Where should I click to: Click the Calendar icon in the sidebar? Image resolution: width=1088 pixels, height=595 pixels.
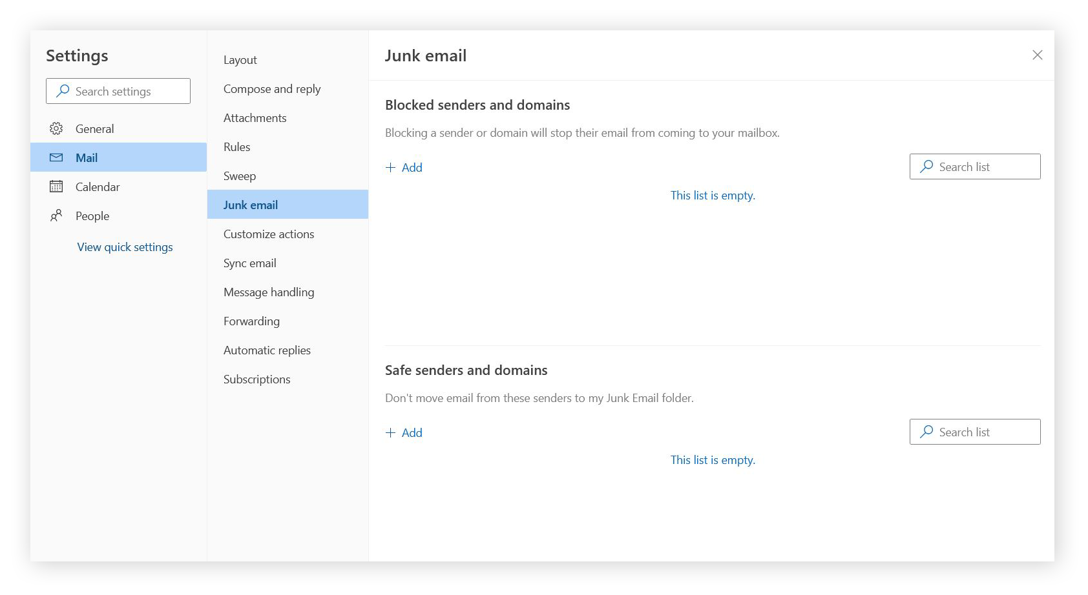pyautogui.click(x=57, y=187)
